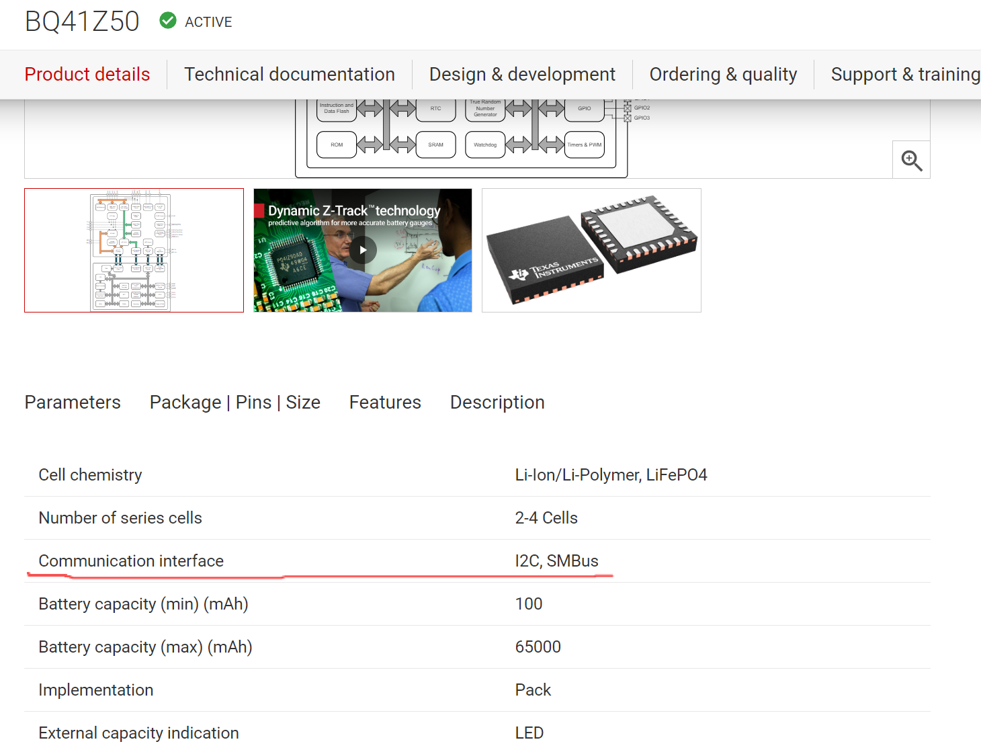The height and width of the screenshot is (748, 981).
Task: Click Battery capacity (max) (mAh) label
Action: 145,647
